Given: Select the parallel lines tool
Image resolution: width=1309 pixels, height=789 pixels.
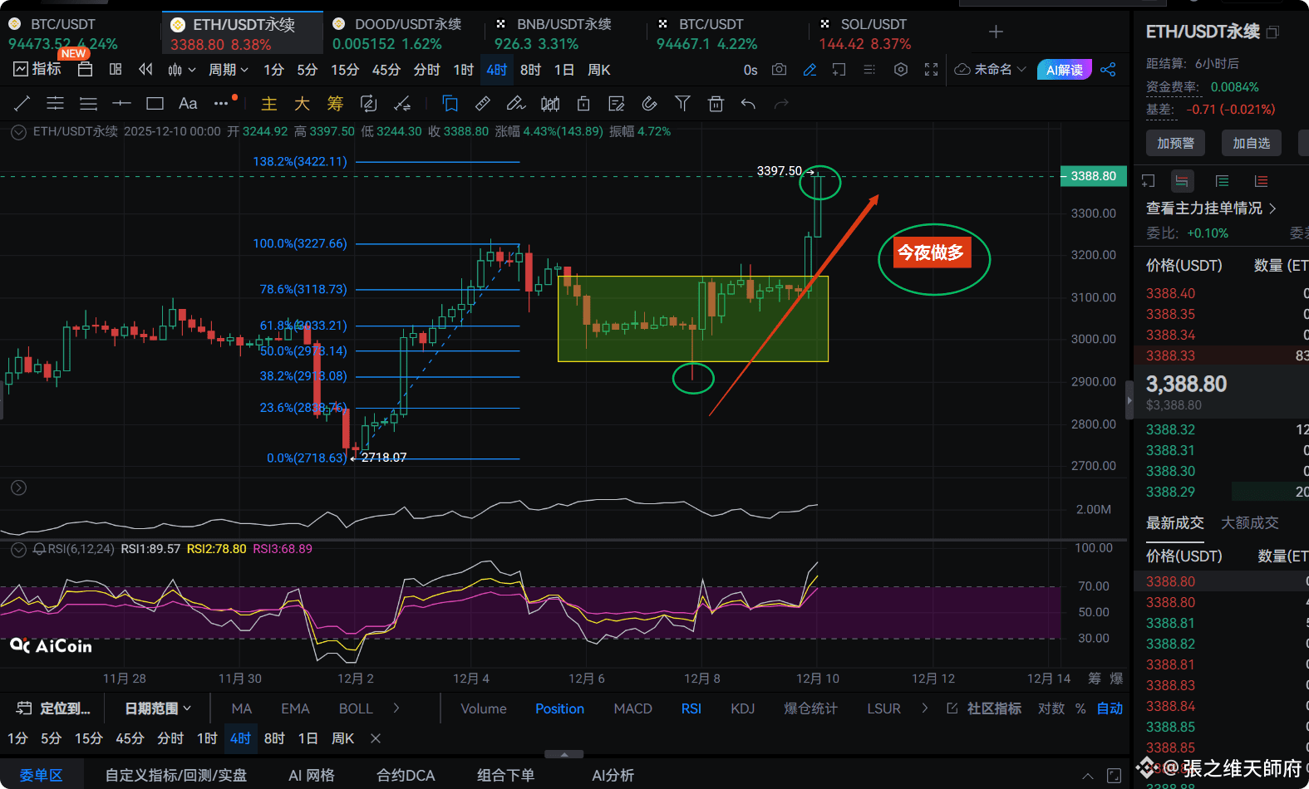Looking at the screenshot, I should click(55, 104).
